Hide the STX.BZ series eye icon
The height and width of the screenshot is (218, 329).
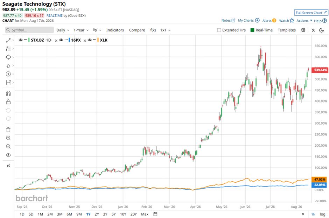[21, 40]
